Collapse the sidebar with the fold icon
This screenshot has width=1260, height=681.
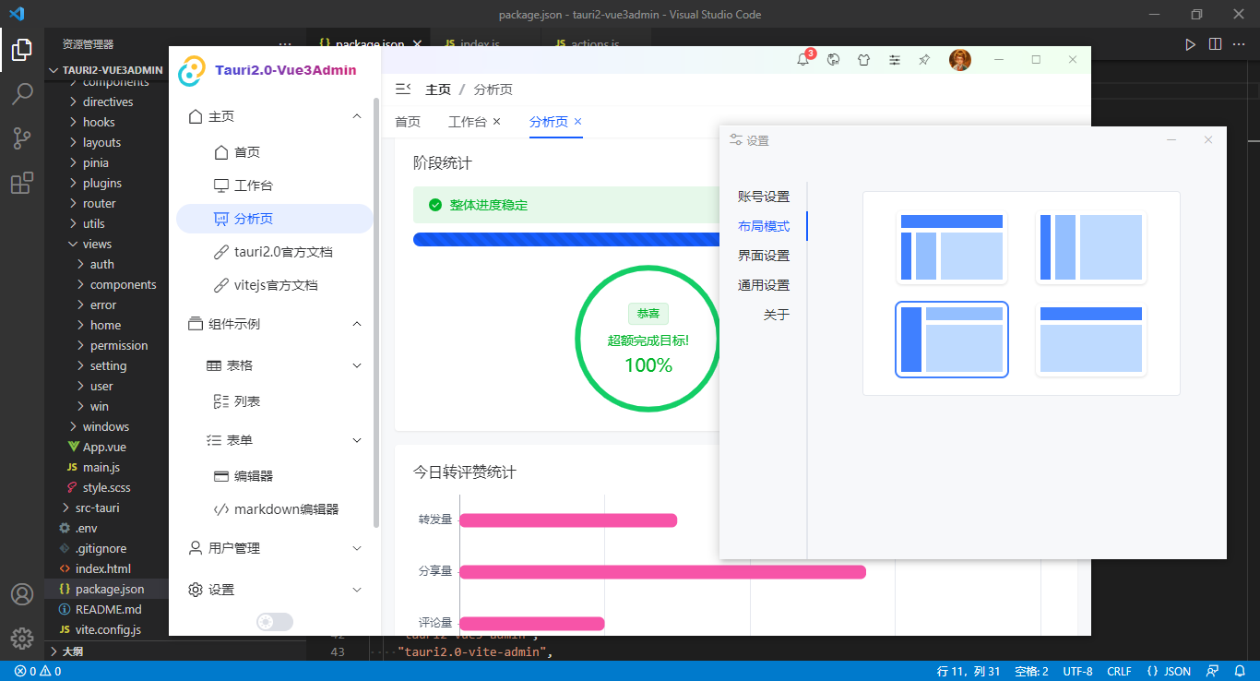pyautogui.click(x=403, y=90)
